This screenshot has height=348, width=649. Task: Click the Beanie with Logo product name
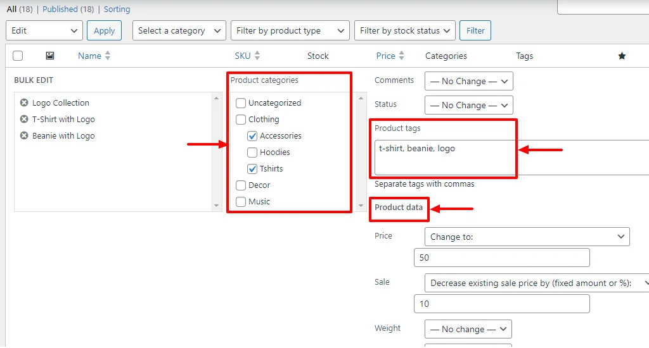[x=63, y=135]
